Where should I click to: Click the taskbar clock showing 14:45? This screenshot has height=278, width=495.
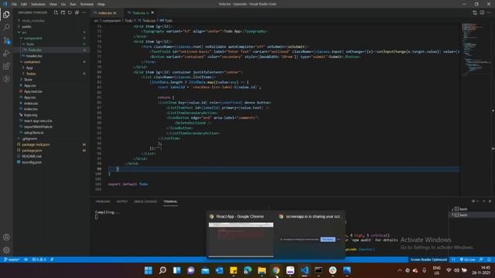tap(481, 270)
